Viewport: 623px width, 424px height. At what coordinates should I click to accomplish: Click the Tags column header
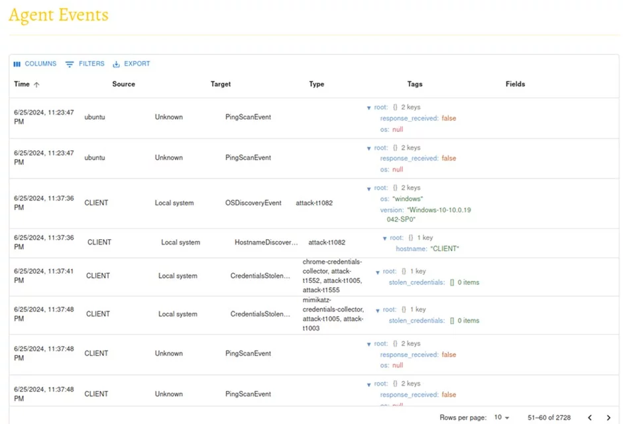(415, 84)
